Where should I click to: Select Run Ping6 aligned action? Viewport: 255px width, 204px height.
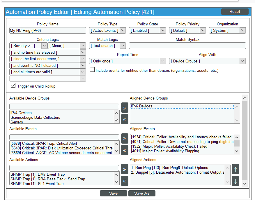point(169,168)
